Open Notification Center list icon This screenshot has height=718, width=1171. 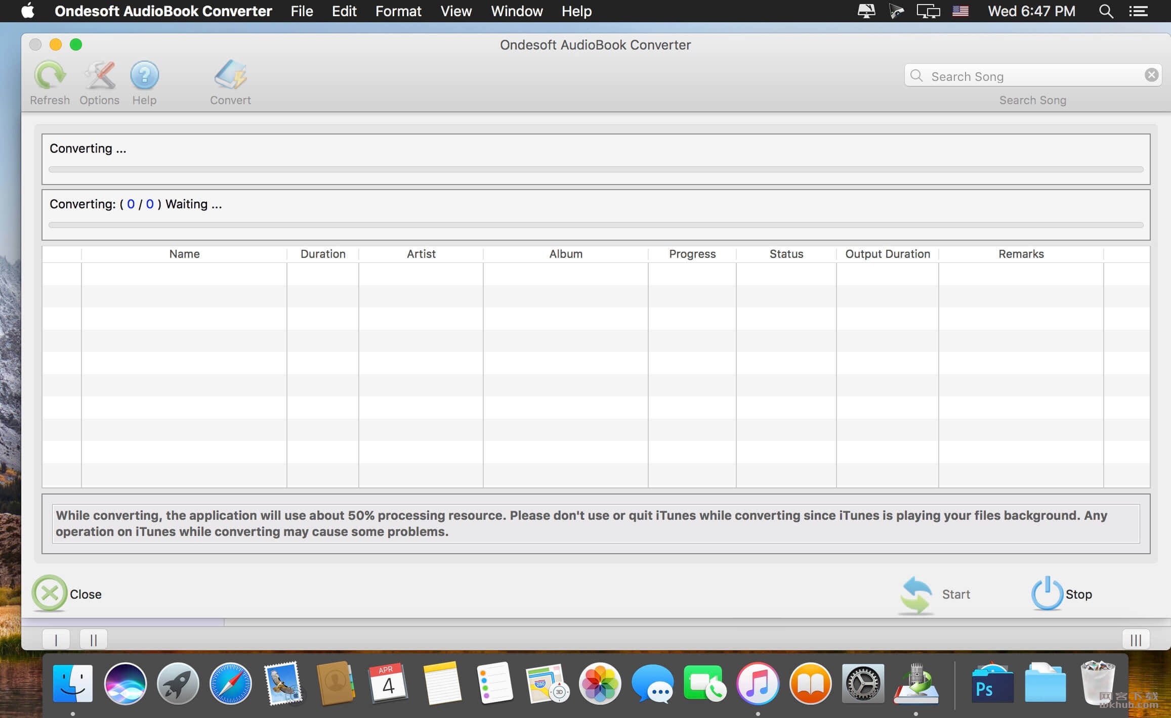[x=1138, y=11]
